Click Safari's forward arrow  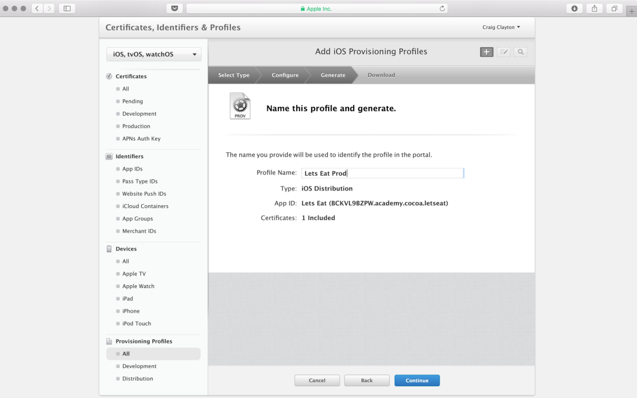point(49,9)
